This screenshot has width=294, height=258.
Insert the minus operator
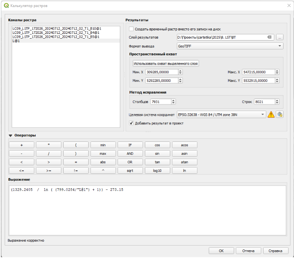click(x=21, y=154)
